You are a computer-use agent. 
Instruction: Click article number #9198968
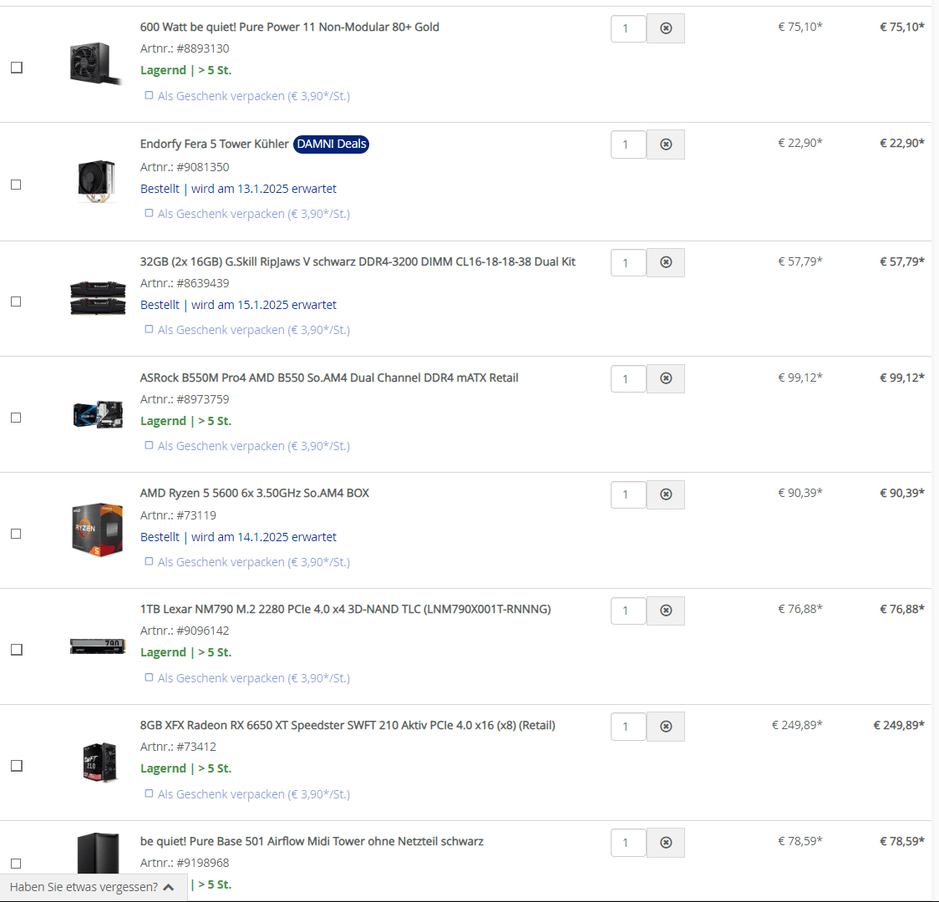202,863
